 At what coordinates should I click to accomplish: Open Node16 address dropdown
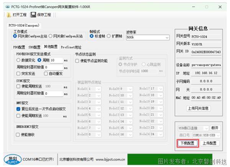click(x=126, y=135)
